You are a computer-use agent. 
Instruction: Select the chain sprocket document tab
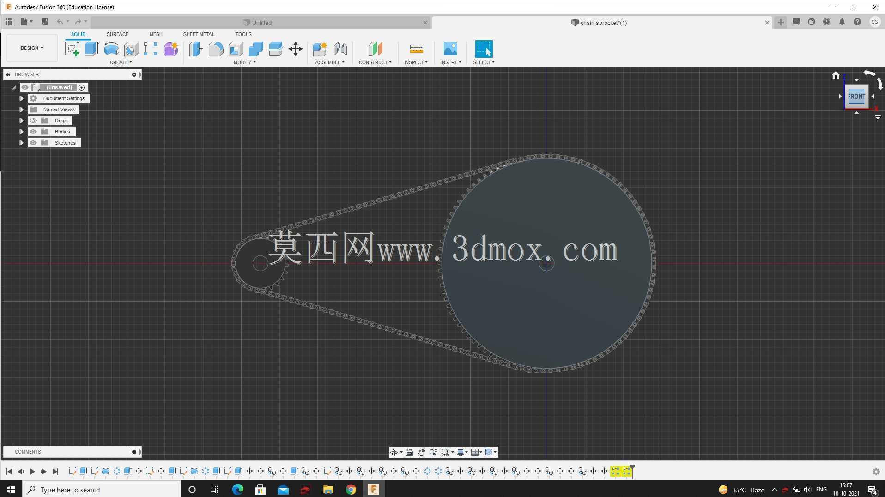click(603, 23)
